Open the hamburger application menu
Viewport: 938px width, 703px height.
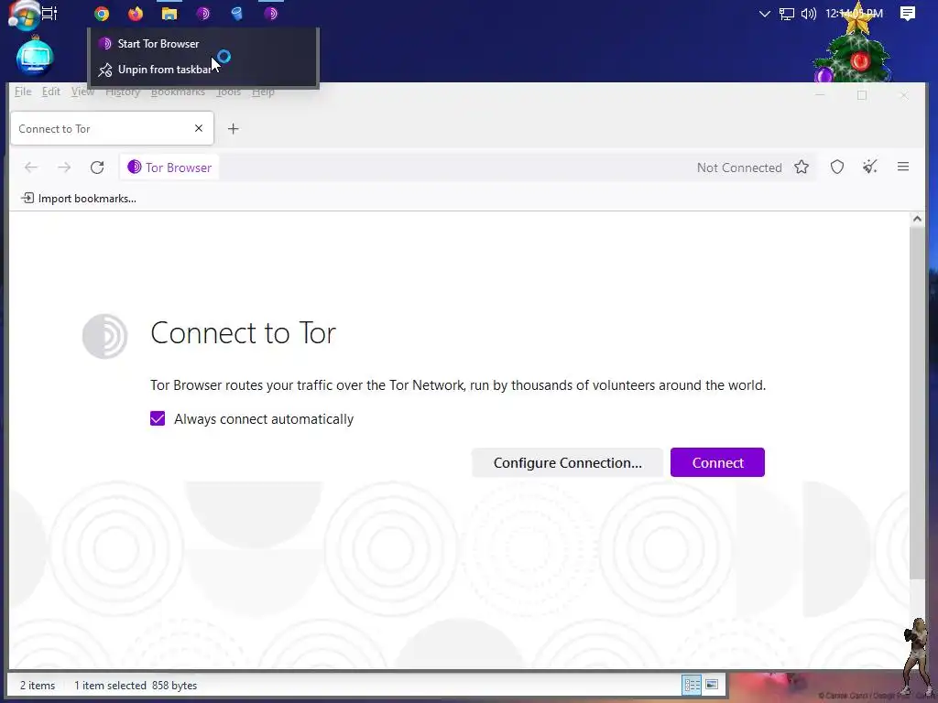(903, 168)
